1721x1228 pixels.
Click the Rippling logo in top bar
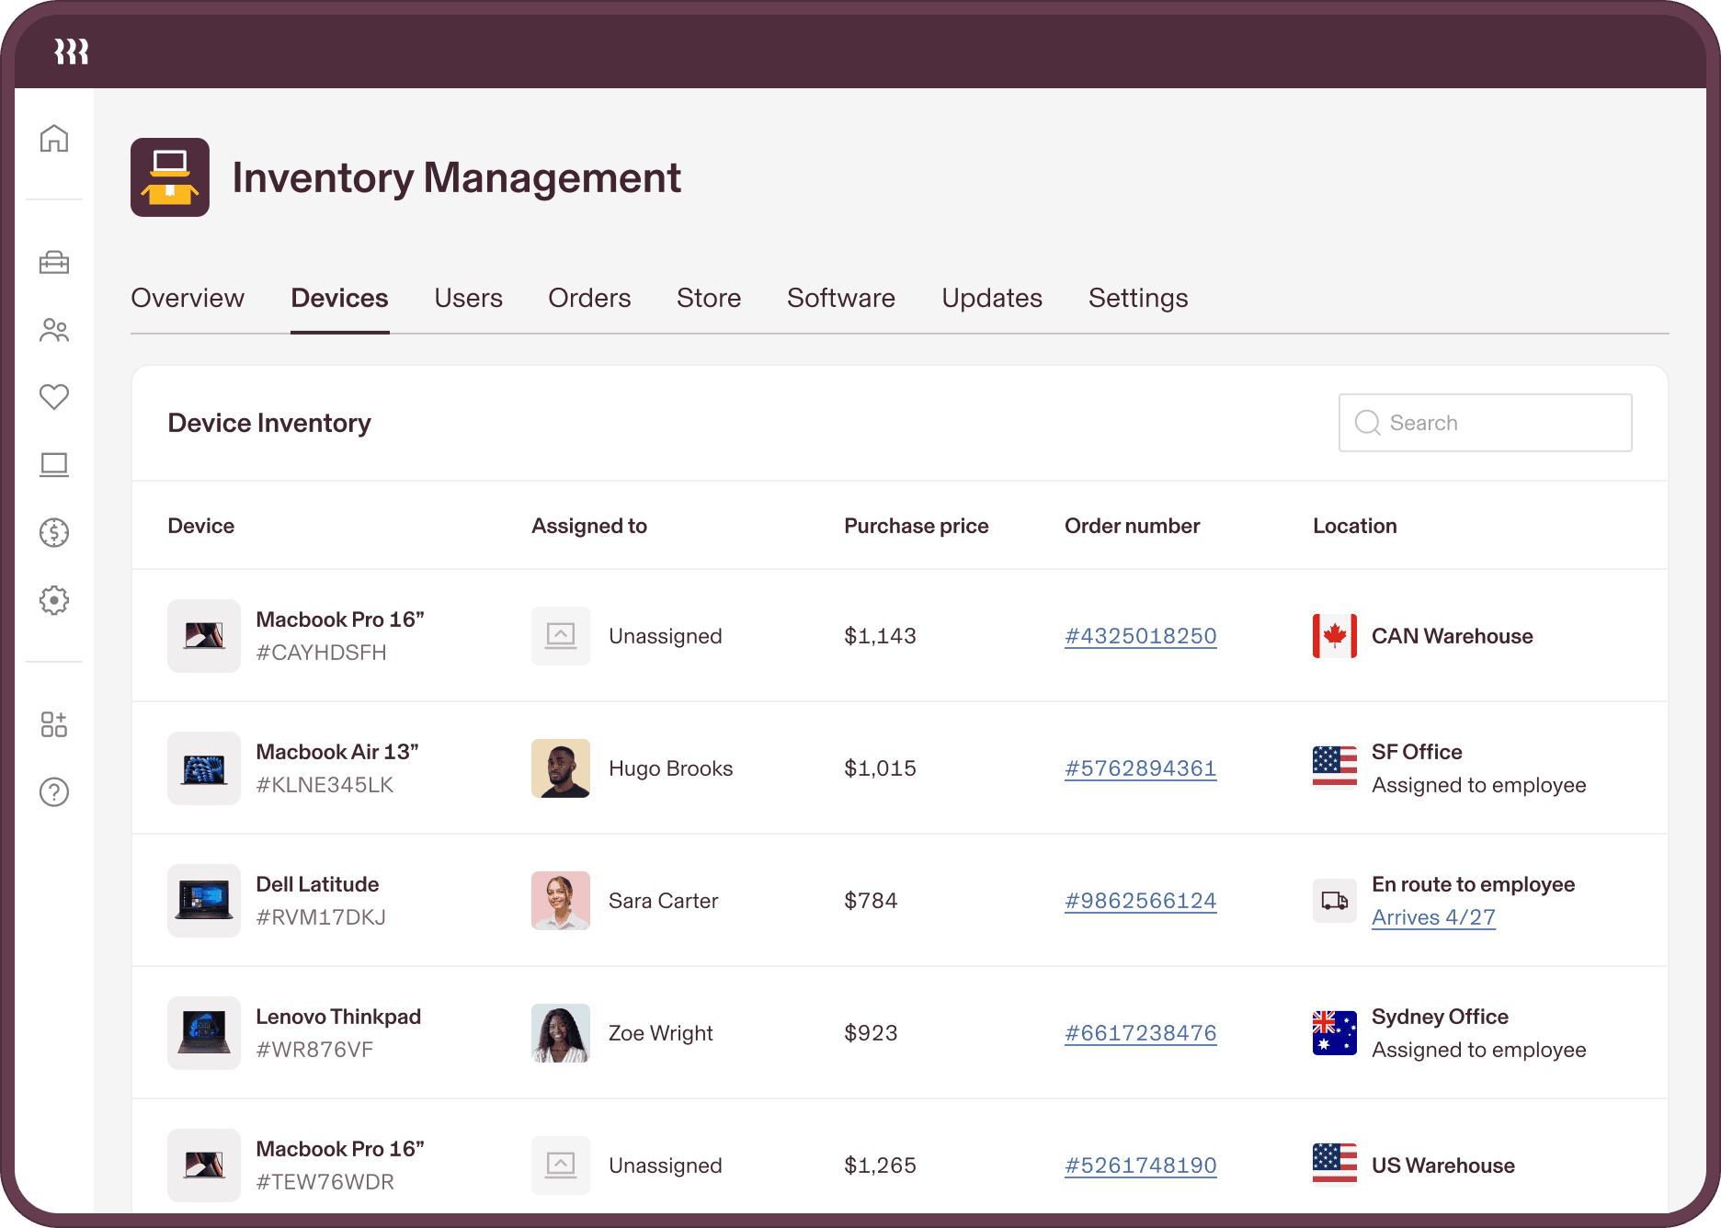tap(72, 51)
